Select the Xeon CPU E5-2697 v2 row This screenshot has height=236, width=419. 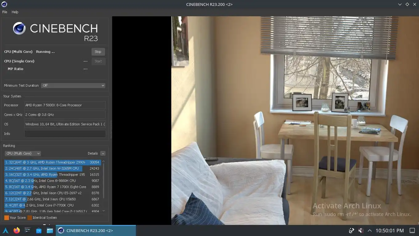(53, 193)
